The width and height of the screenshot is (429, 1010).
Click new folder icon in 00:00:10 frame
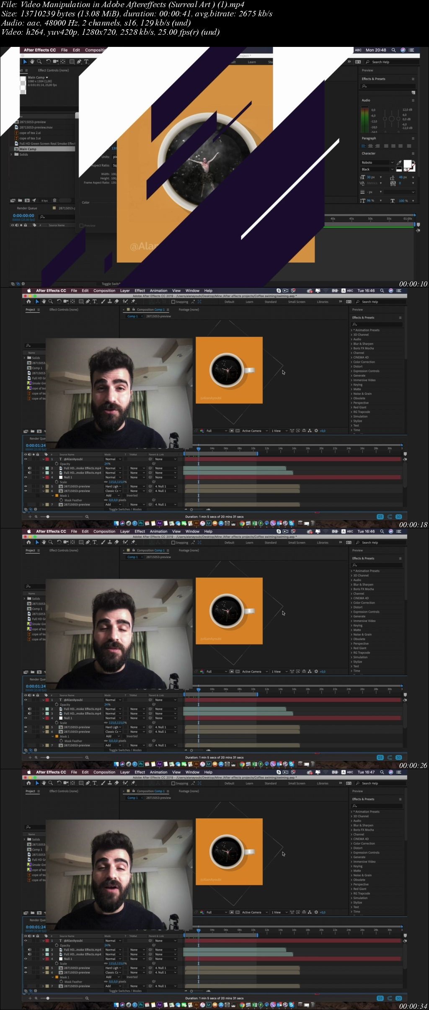(20, 200)
